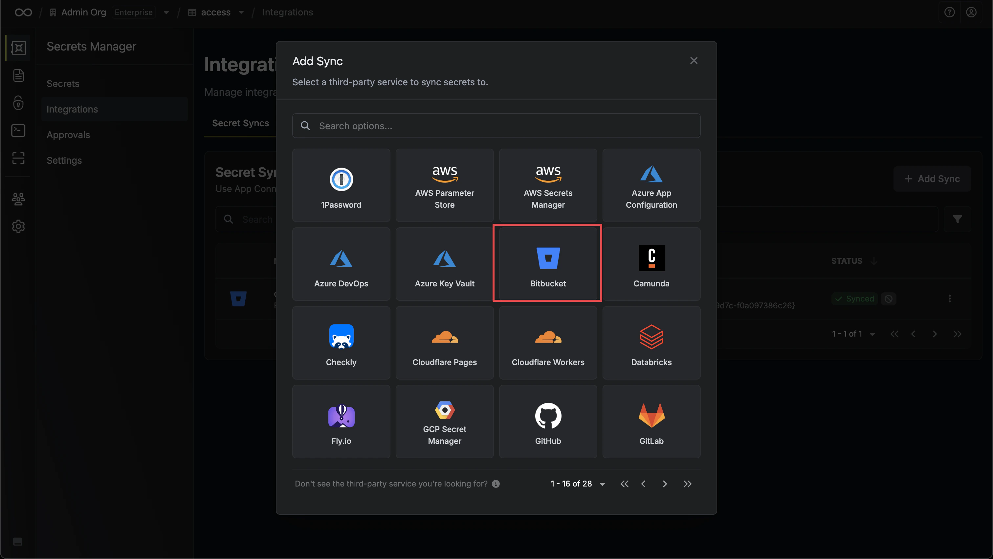Click the Synced status badge
993x559 pixels.
[854, 299]
